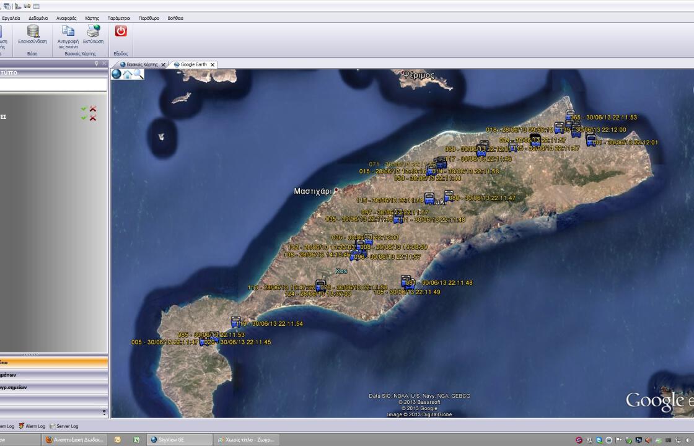Viewport: 694px width, 446px height.
Task: Click the TeamViewer icon in system tray
Action: [599, 440]
